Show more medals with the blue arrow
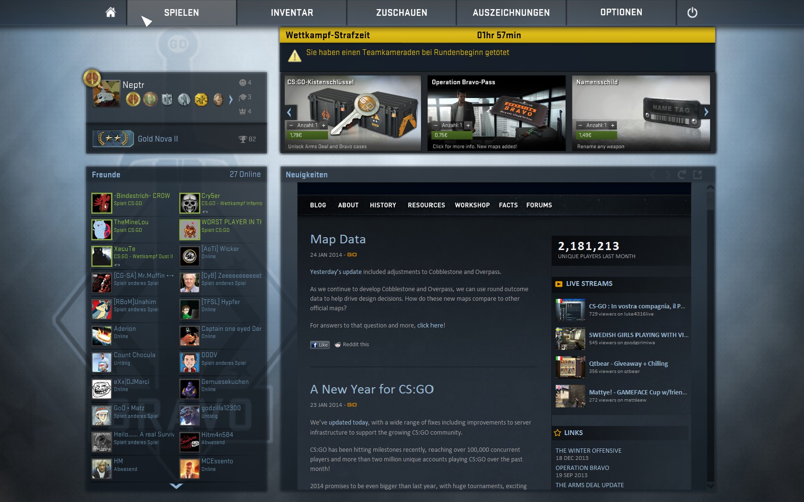The width and height of the screenshot is (804, 502). pos(231,99)
